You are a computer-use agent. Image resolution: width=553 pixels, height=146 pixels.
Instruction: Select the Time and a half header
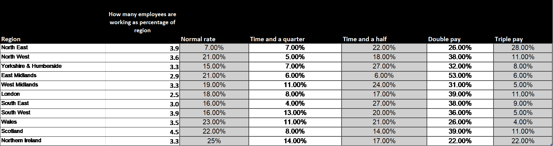tap(365, 39)
